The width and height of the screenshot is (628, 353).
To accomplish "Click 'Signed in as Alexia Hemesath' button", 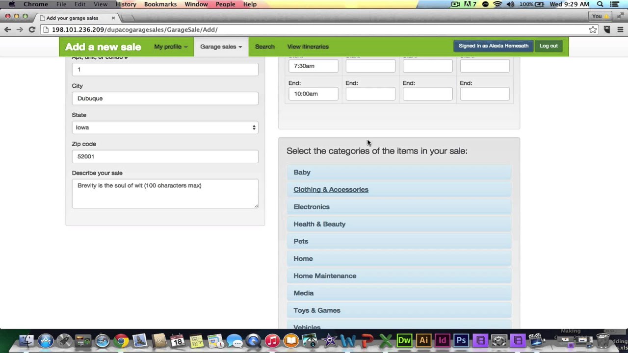I will [x=494, y=46].
